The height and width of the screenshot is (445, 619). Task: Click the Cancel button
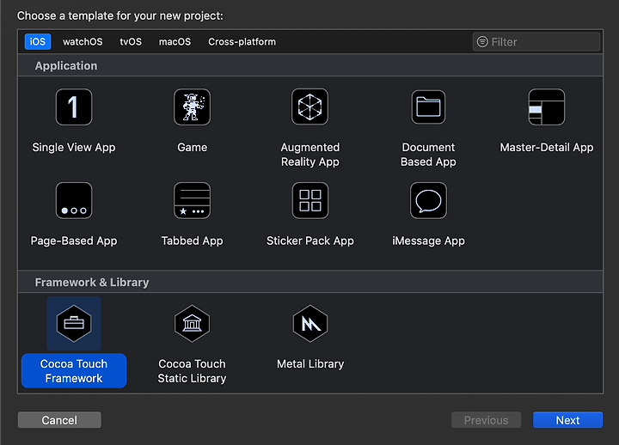point(59,420)
